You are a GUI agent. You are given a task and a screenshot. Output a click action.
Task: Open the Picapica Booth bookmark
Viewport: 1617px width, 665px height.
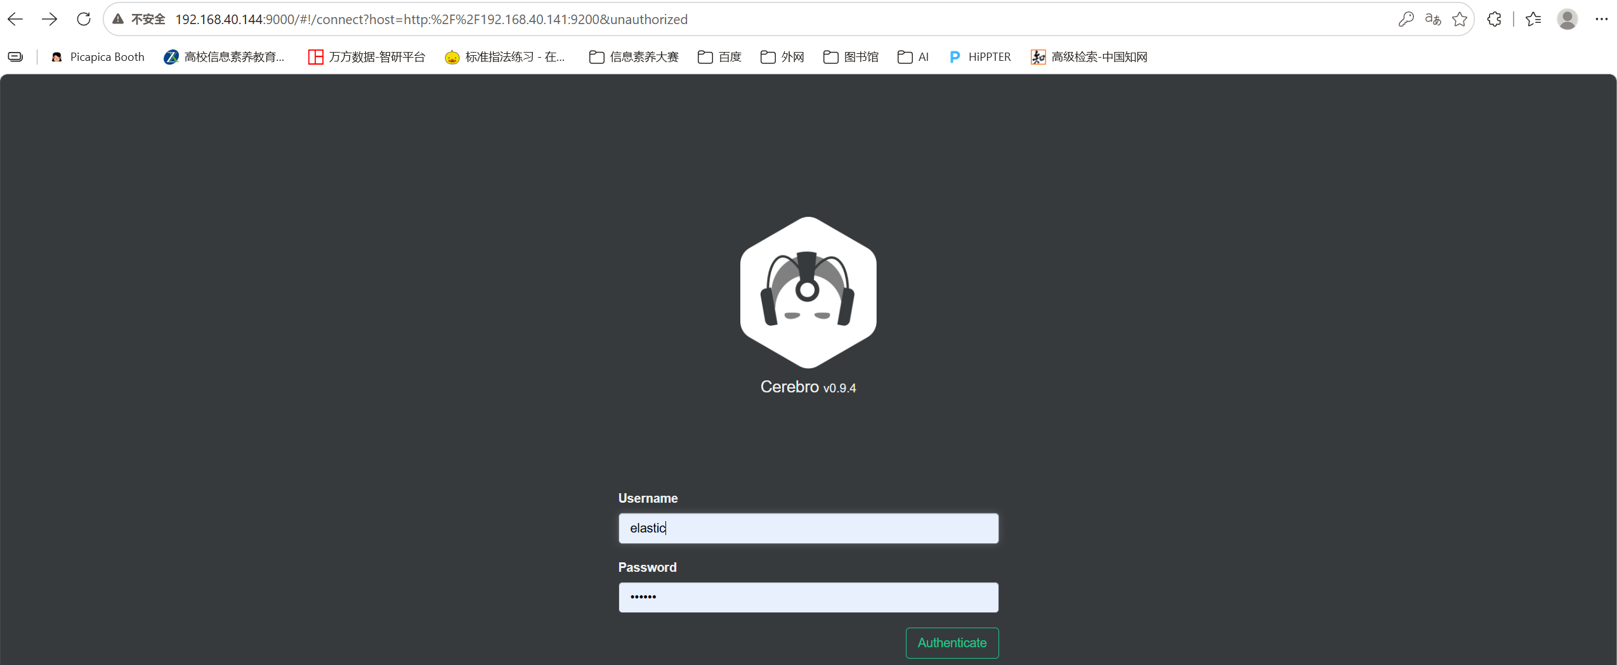pos(98,57)
